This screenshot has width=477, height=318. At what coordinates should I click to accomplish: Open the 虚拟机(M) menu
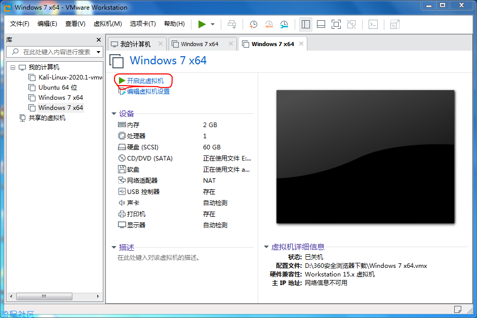pos(108,24)
